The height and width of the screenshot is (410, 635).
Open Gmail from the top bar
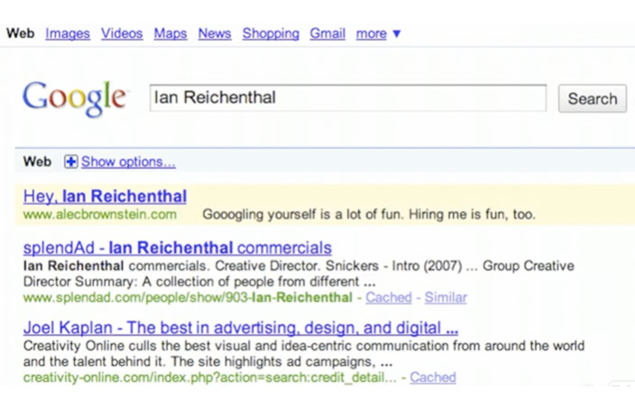327,33
